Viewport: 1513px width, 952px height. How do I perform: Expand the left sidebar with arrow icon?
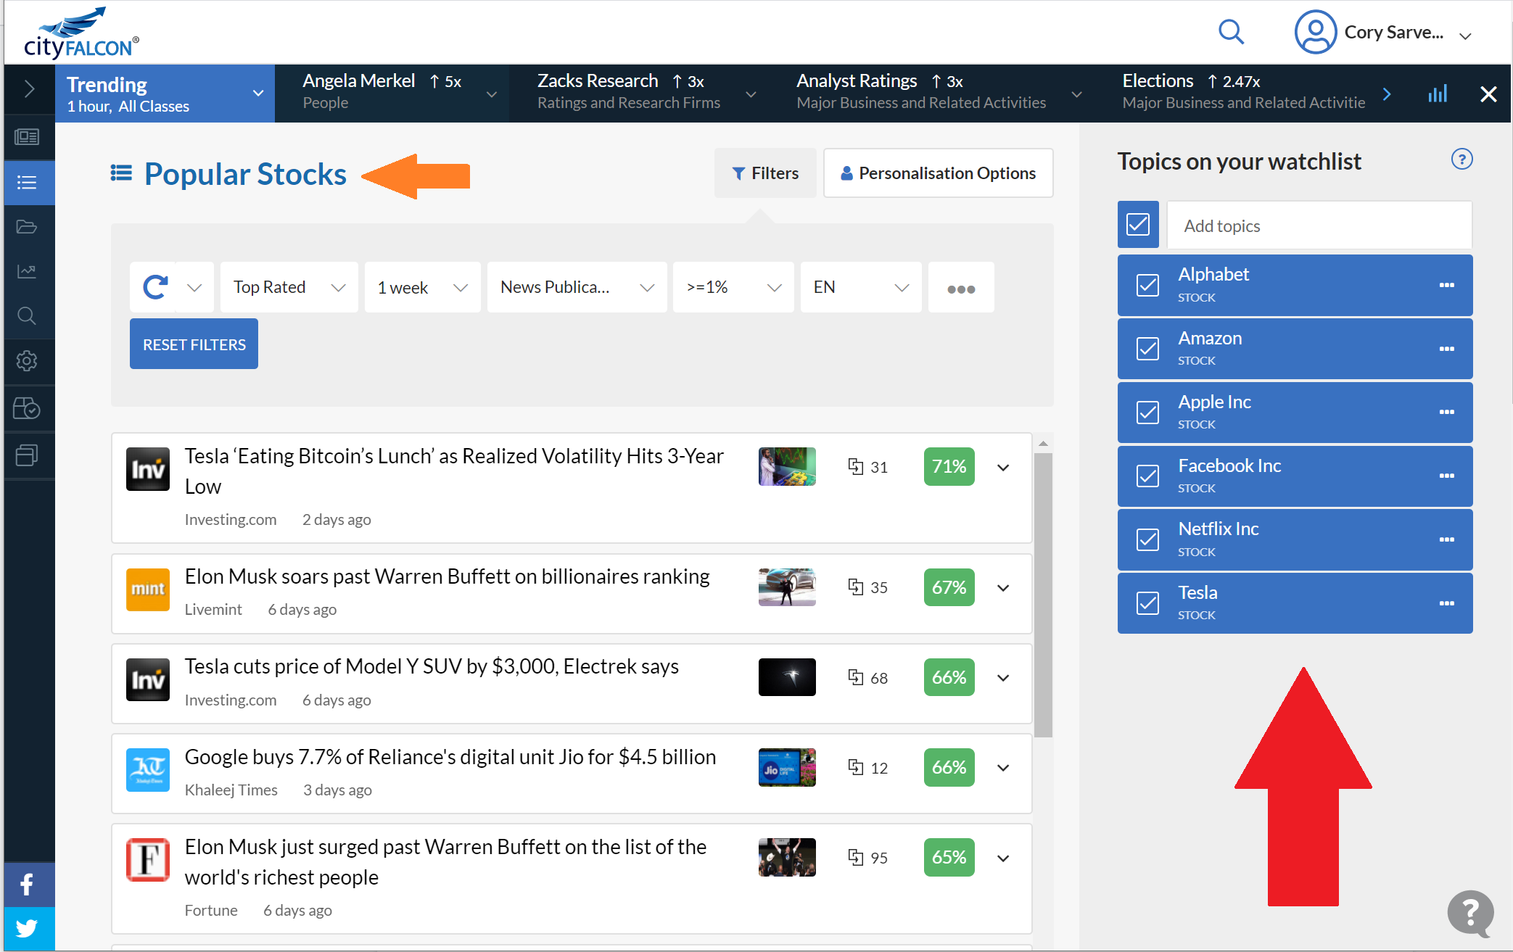pyautogui.click(x=29, y=90)
